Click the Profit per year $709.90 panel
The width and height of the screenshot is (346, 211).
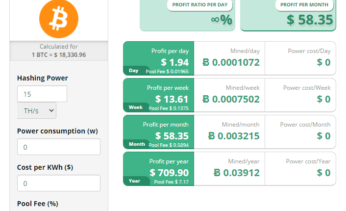tap(167, 168)
